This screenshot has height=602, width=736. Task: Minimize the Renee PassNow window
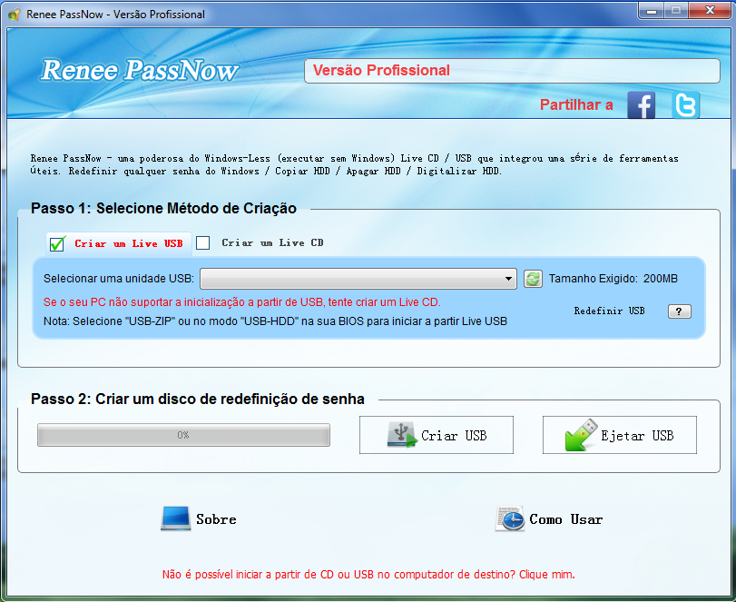point(651,11)
